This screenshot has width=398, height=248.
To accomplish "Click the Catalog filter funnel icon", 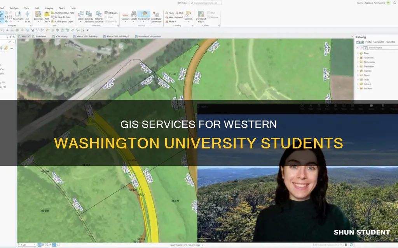I will (365, 48).
